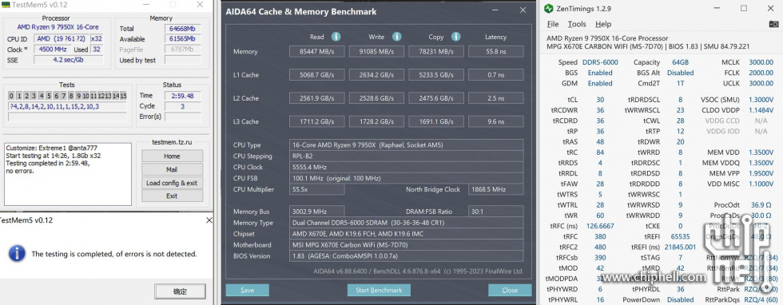Click the Mail button in TestMem5
Image resolution: width=783 pixels, height=305 pixels.
pos(172,170)
